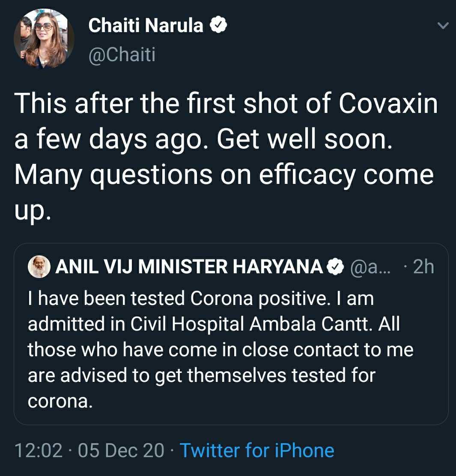Open the Chaiti Narula display name
Screen dimensions: 456x476
coord(146,26)
